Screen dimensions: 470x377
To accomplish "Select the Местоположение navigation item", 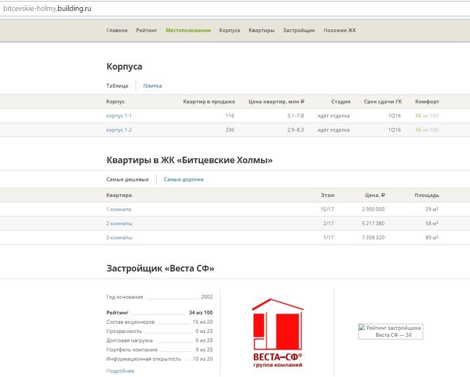I will point(188,30).
